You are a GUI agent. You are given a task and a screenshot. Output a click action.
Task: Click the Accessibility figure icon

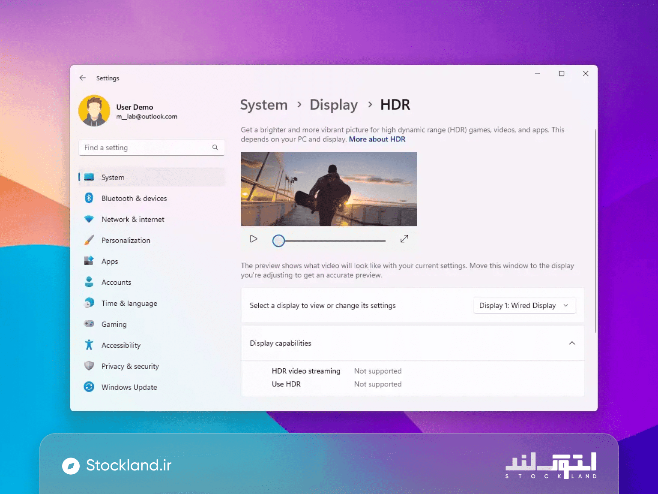click(x=89, y=345)
